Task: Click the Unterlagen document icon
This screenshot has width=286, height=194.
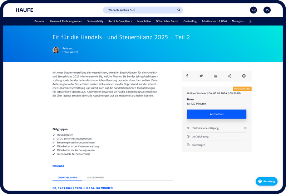Action: [188, 145]
